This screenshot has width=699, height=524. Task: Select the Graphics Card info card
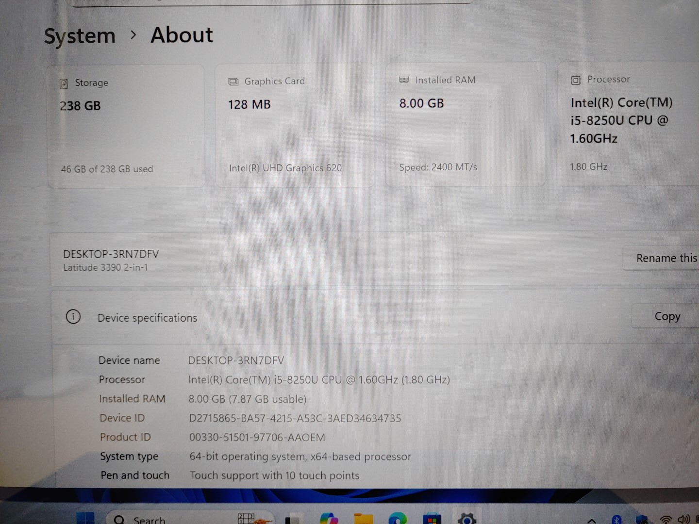tap(295, 125)
